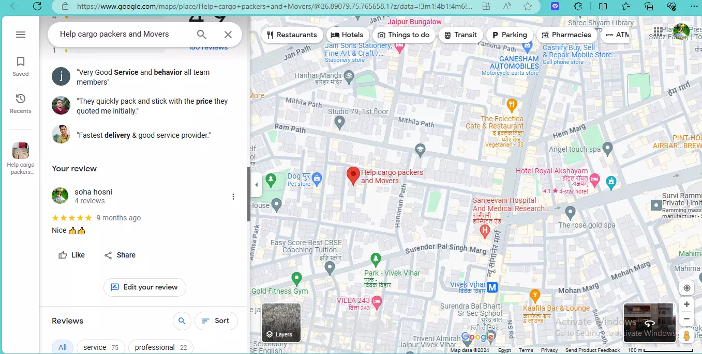This screenshot has height=354, width=702.
Task: Open browser favorites list icon
Action: (626, 7)
